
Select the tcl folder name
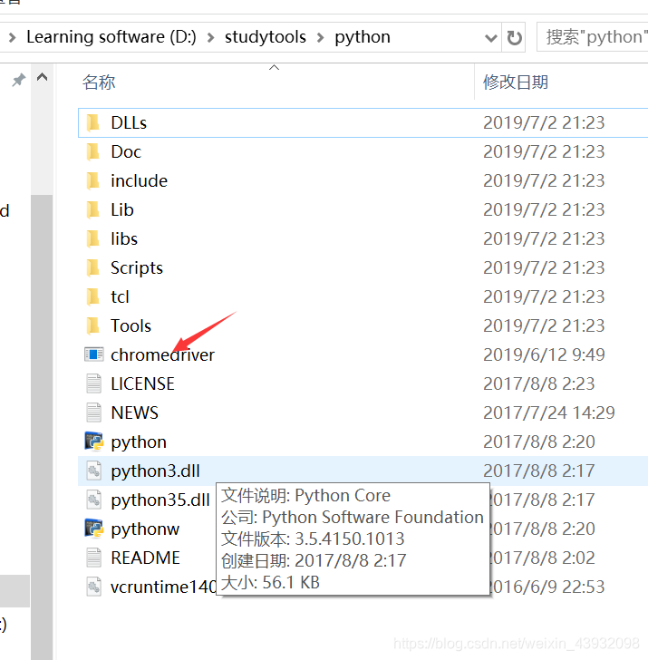(120, 297)
